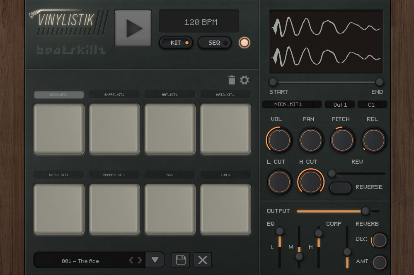This screenshot has height=275, width=414.
Task: Select the SNARE_KIT1 pad label
Action: [114, 95]
